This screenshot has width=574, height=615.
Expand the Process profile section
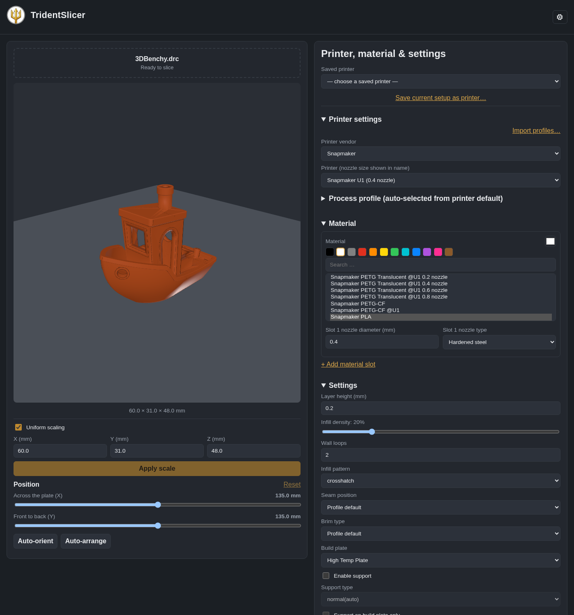(412, 198)
